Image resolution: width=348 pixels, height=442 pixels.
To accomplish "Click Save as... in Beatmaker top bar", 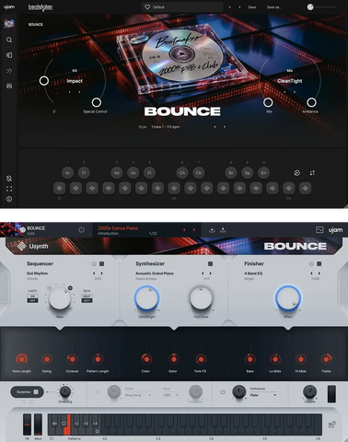I will tap(274, 7).
